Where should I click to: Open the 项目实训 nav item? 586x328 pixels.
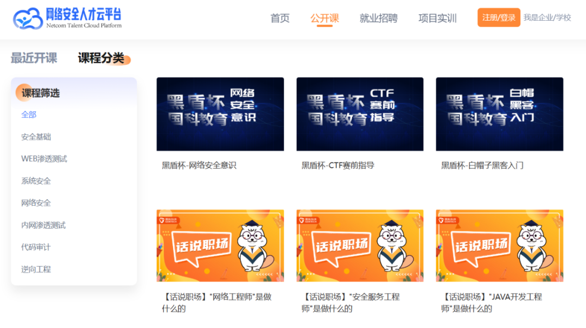(x=437, y=18)
